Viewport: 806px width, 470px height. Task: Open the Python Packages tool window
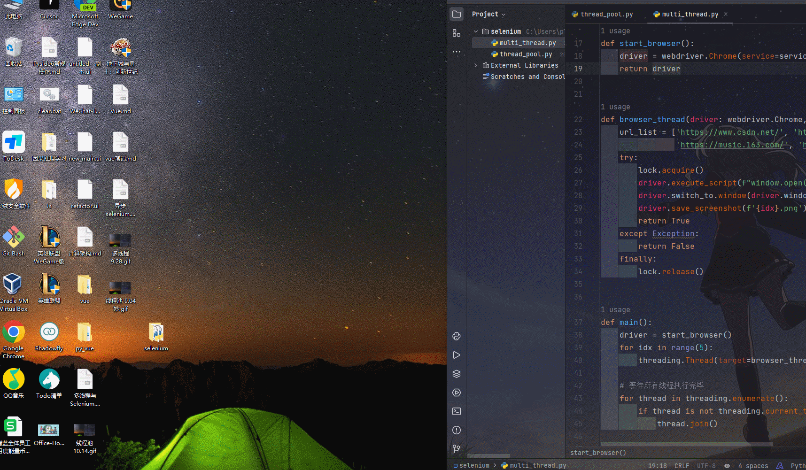[457, 336]
